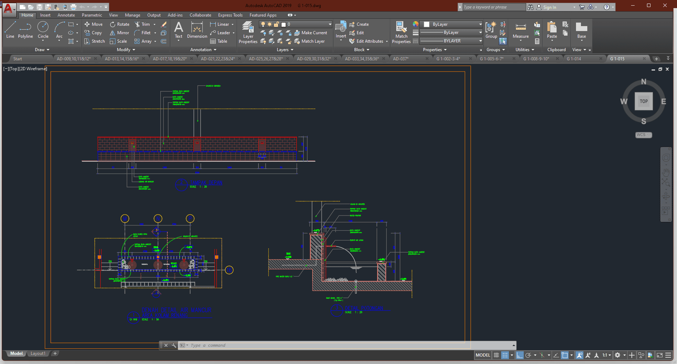
Task: Open the Annotate ribbon tab
Action: pyautogui.click(x=66, y=15)
